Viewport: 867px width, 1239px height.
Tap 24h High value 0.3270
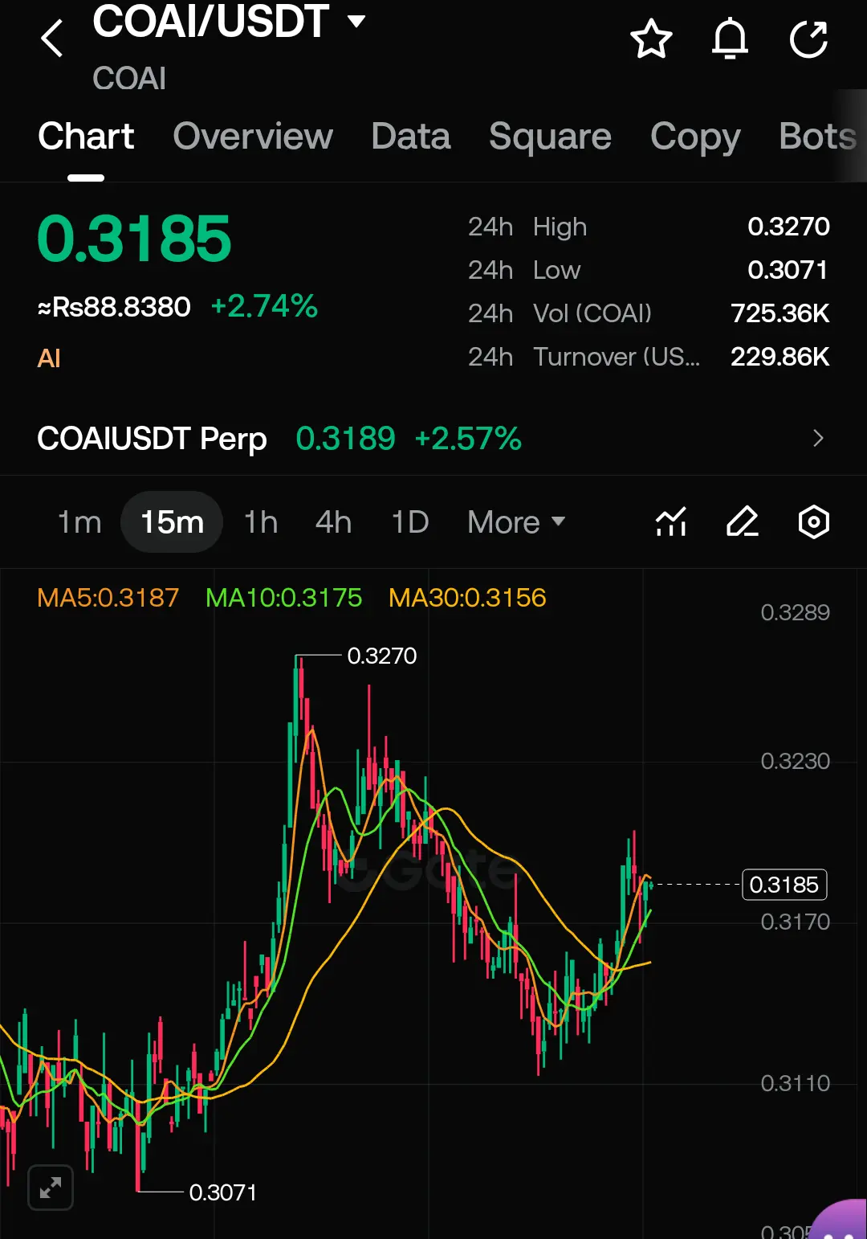pos(788,227)
